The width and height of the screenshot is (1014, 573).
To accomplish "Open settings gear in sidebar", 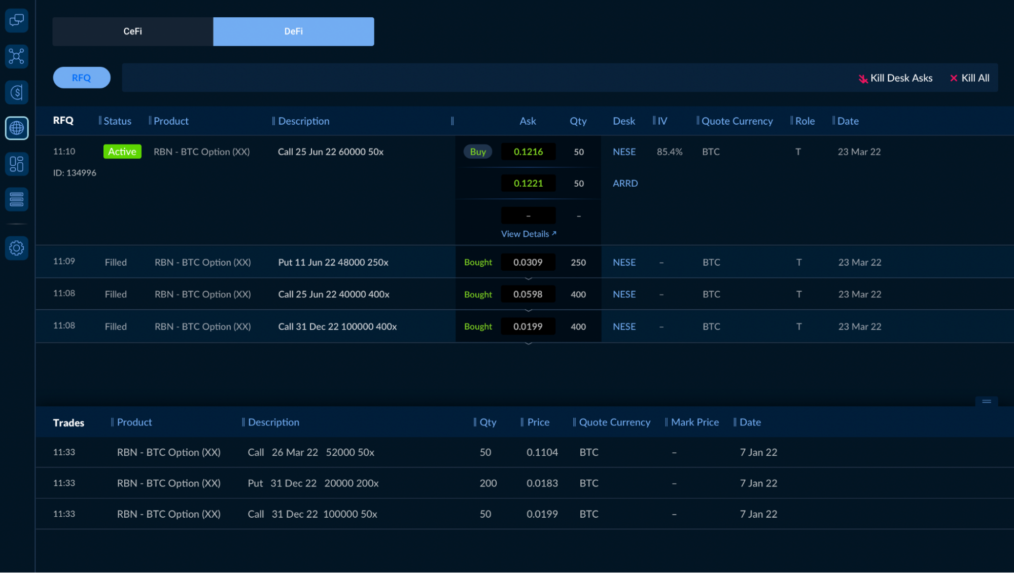I will click(x=16, y=248).
